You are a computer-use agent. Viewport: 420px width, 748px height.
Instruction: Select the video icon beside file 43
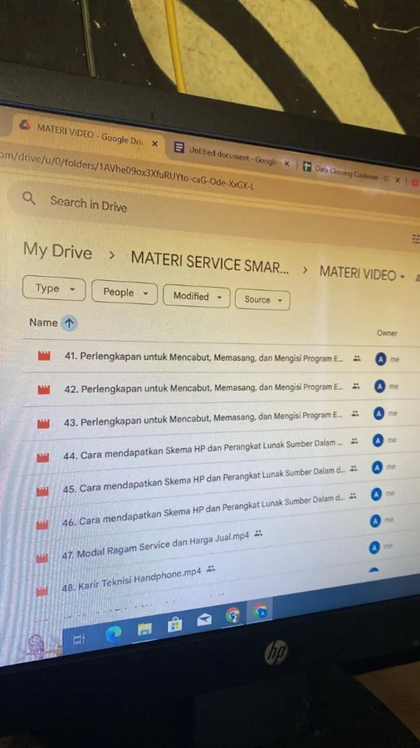(43, 423)
